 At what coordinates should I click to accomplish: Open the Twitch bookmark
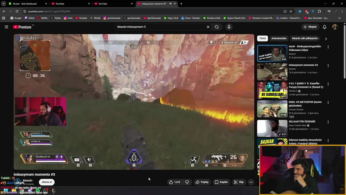[x=29, y=18]
